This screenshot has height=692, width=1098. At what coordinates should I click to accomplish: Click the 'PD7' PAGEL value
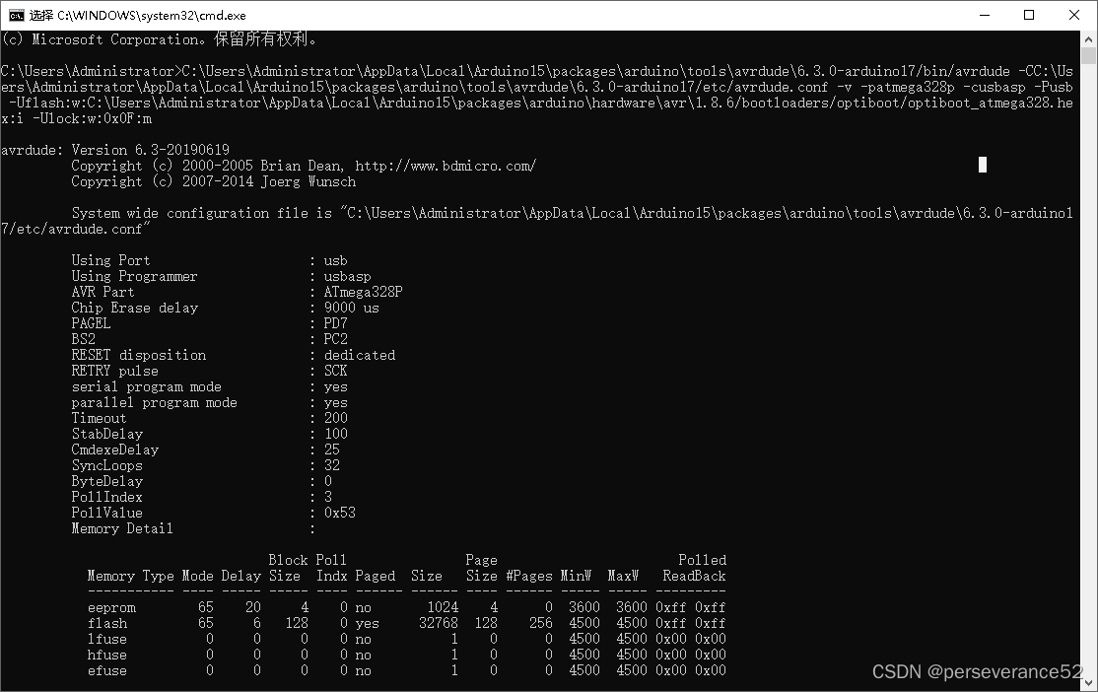335,323
